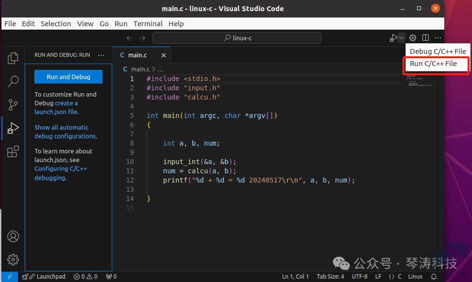
Task: Open the Accounts menu icon
Action: 13,236
